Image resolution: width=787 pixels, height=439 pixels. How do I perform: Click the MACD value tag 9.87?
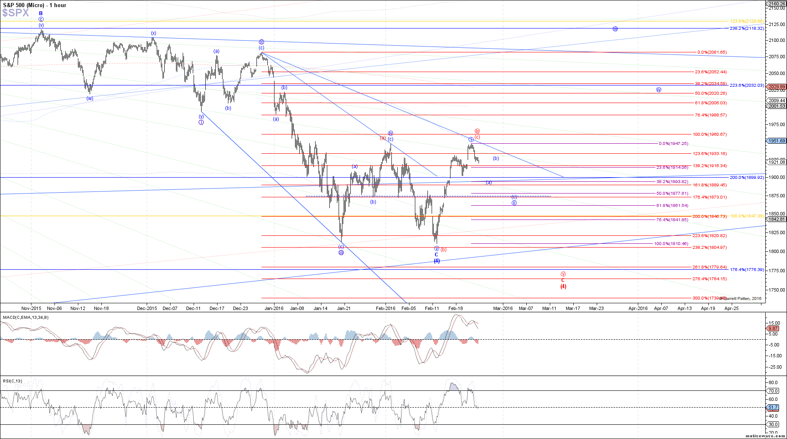pos(773,329)
